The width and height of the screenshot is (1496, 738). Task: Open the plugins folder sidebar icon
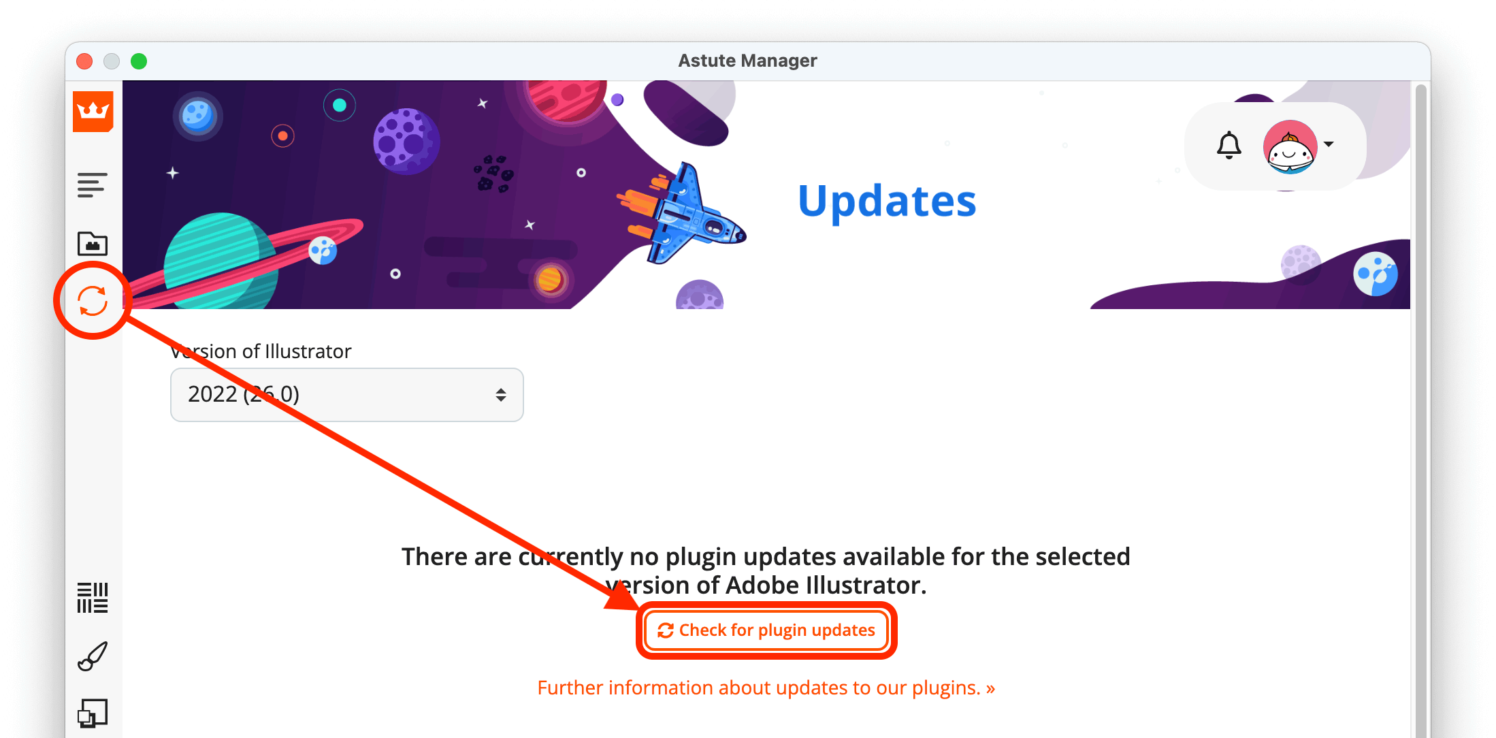(x=93, y=243)
